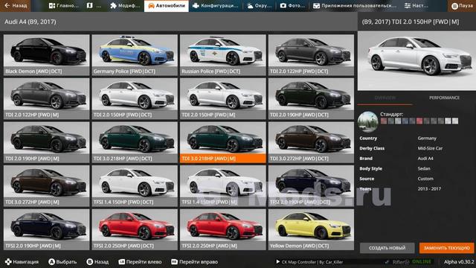Click Заменить текущую button
The height and width of the screenshot is (268, 476).
(446, 248)
